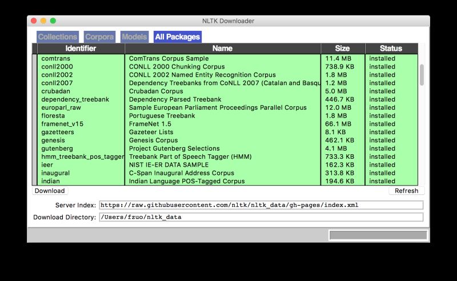Sort by the Identifier column header
Image resolution: width=457 pixels, height=281 pixels.
(x=81, y=49)
